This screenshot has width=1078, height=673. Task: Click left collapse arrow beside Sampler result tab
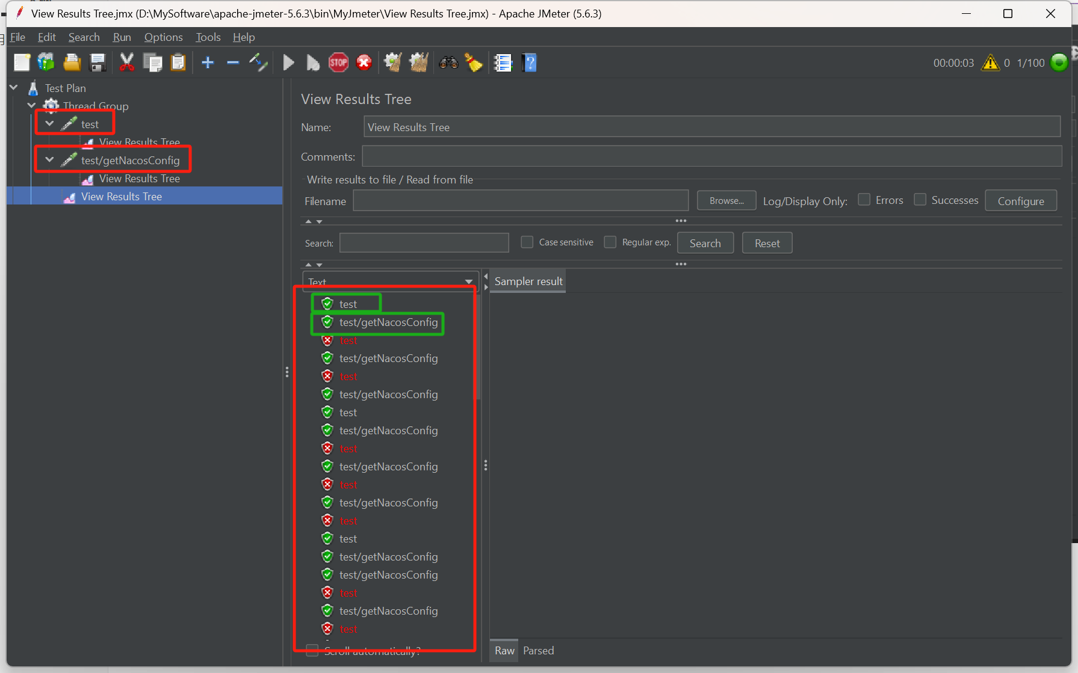coord(486,277)
